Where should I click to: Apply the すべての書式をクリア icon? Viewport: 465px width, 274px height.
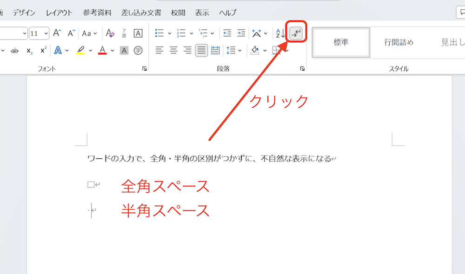(x=109, y=33)
